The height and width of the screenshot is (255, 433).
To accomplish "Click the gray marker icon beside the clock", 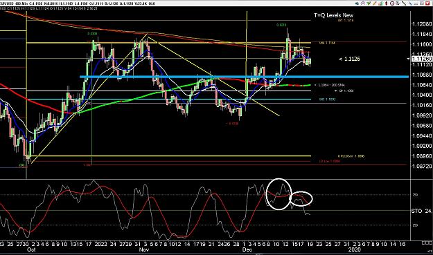I will tap(398, 3).
